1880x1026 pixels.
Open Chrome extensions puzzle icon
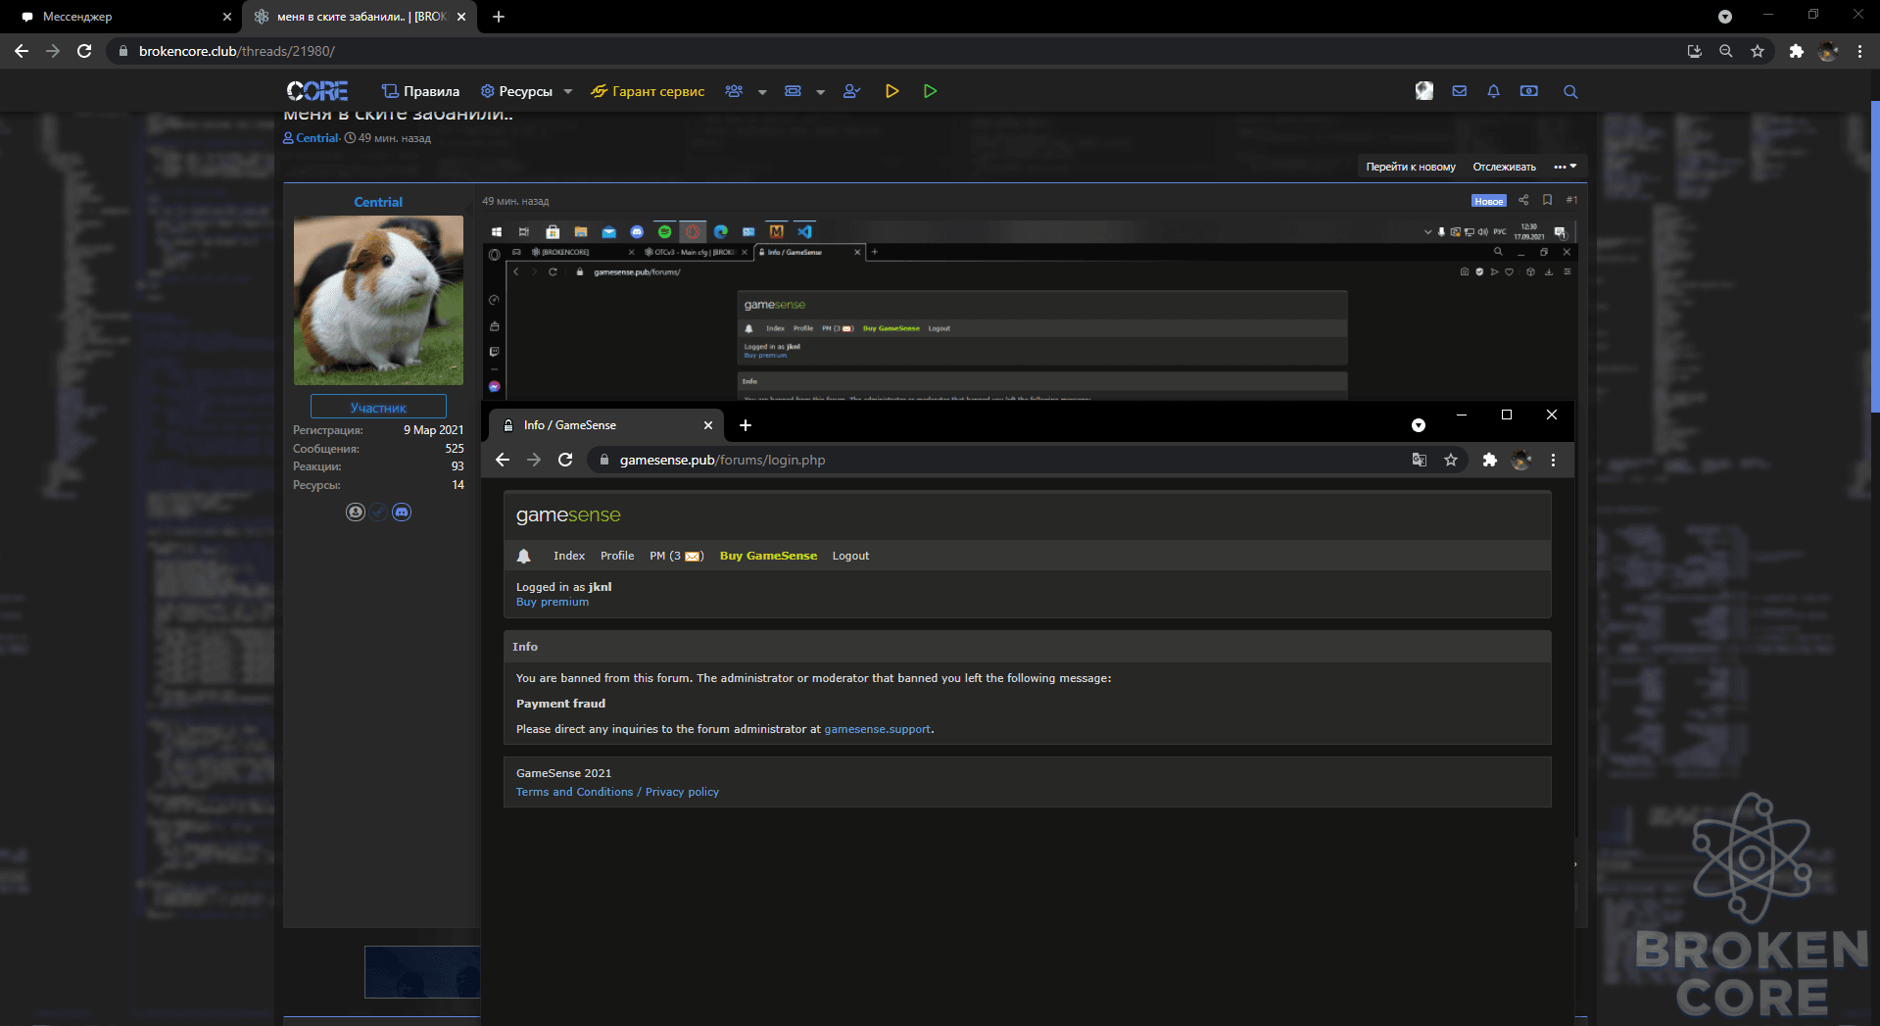(1796, 51)
